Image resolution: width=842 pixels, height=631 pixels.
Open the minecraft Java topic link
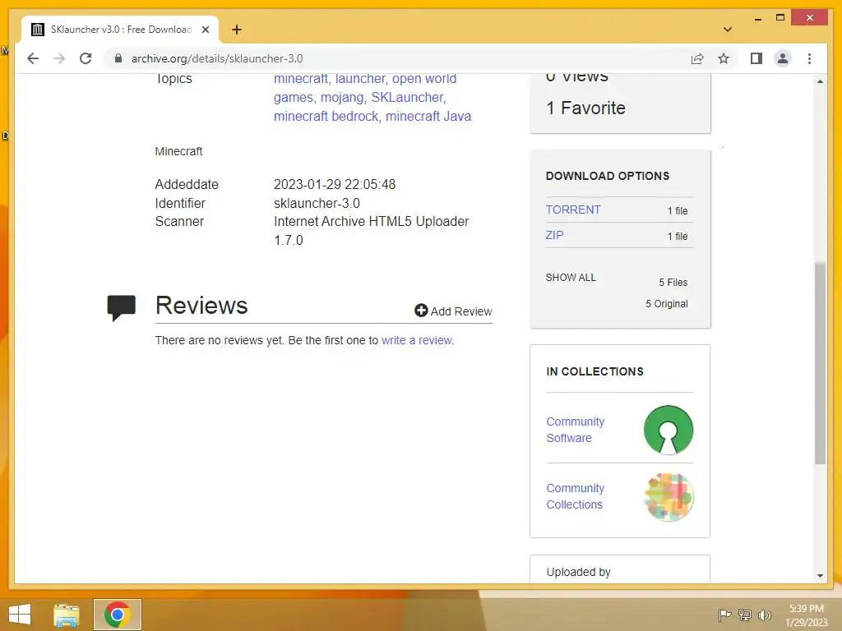[x=428, y=116]
